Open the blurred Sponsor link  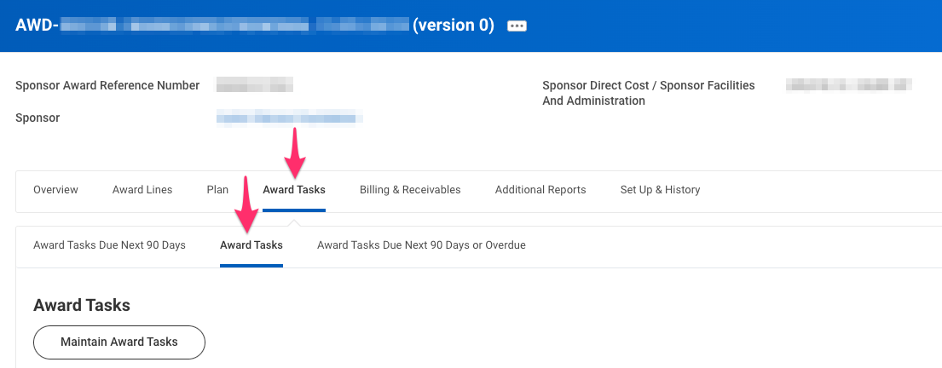[290, 118]
